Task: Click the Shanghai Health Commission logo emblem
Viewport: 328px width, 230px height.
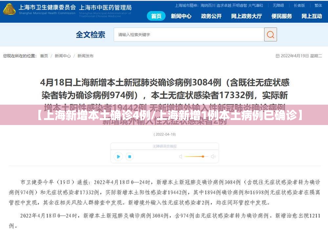Action: [9, 10]
